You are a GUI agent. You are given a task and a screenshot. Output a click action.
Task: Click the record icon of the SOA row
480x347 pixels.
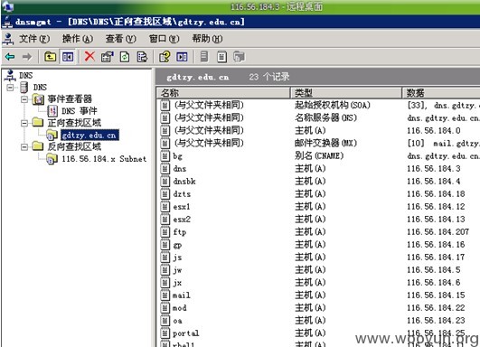[165, 105]
